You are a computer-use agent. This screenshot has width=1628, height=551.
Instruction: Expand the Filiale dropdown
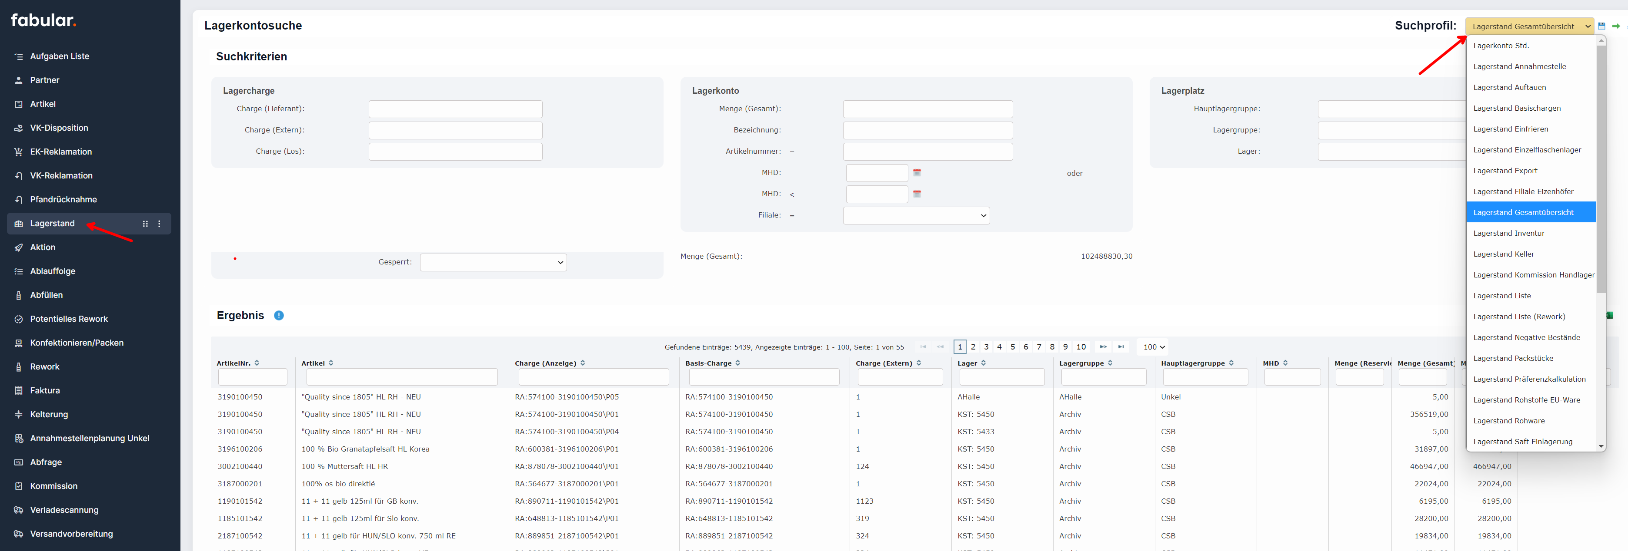(x=916, y=215)
